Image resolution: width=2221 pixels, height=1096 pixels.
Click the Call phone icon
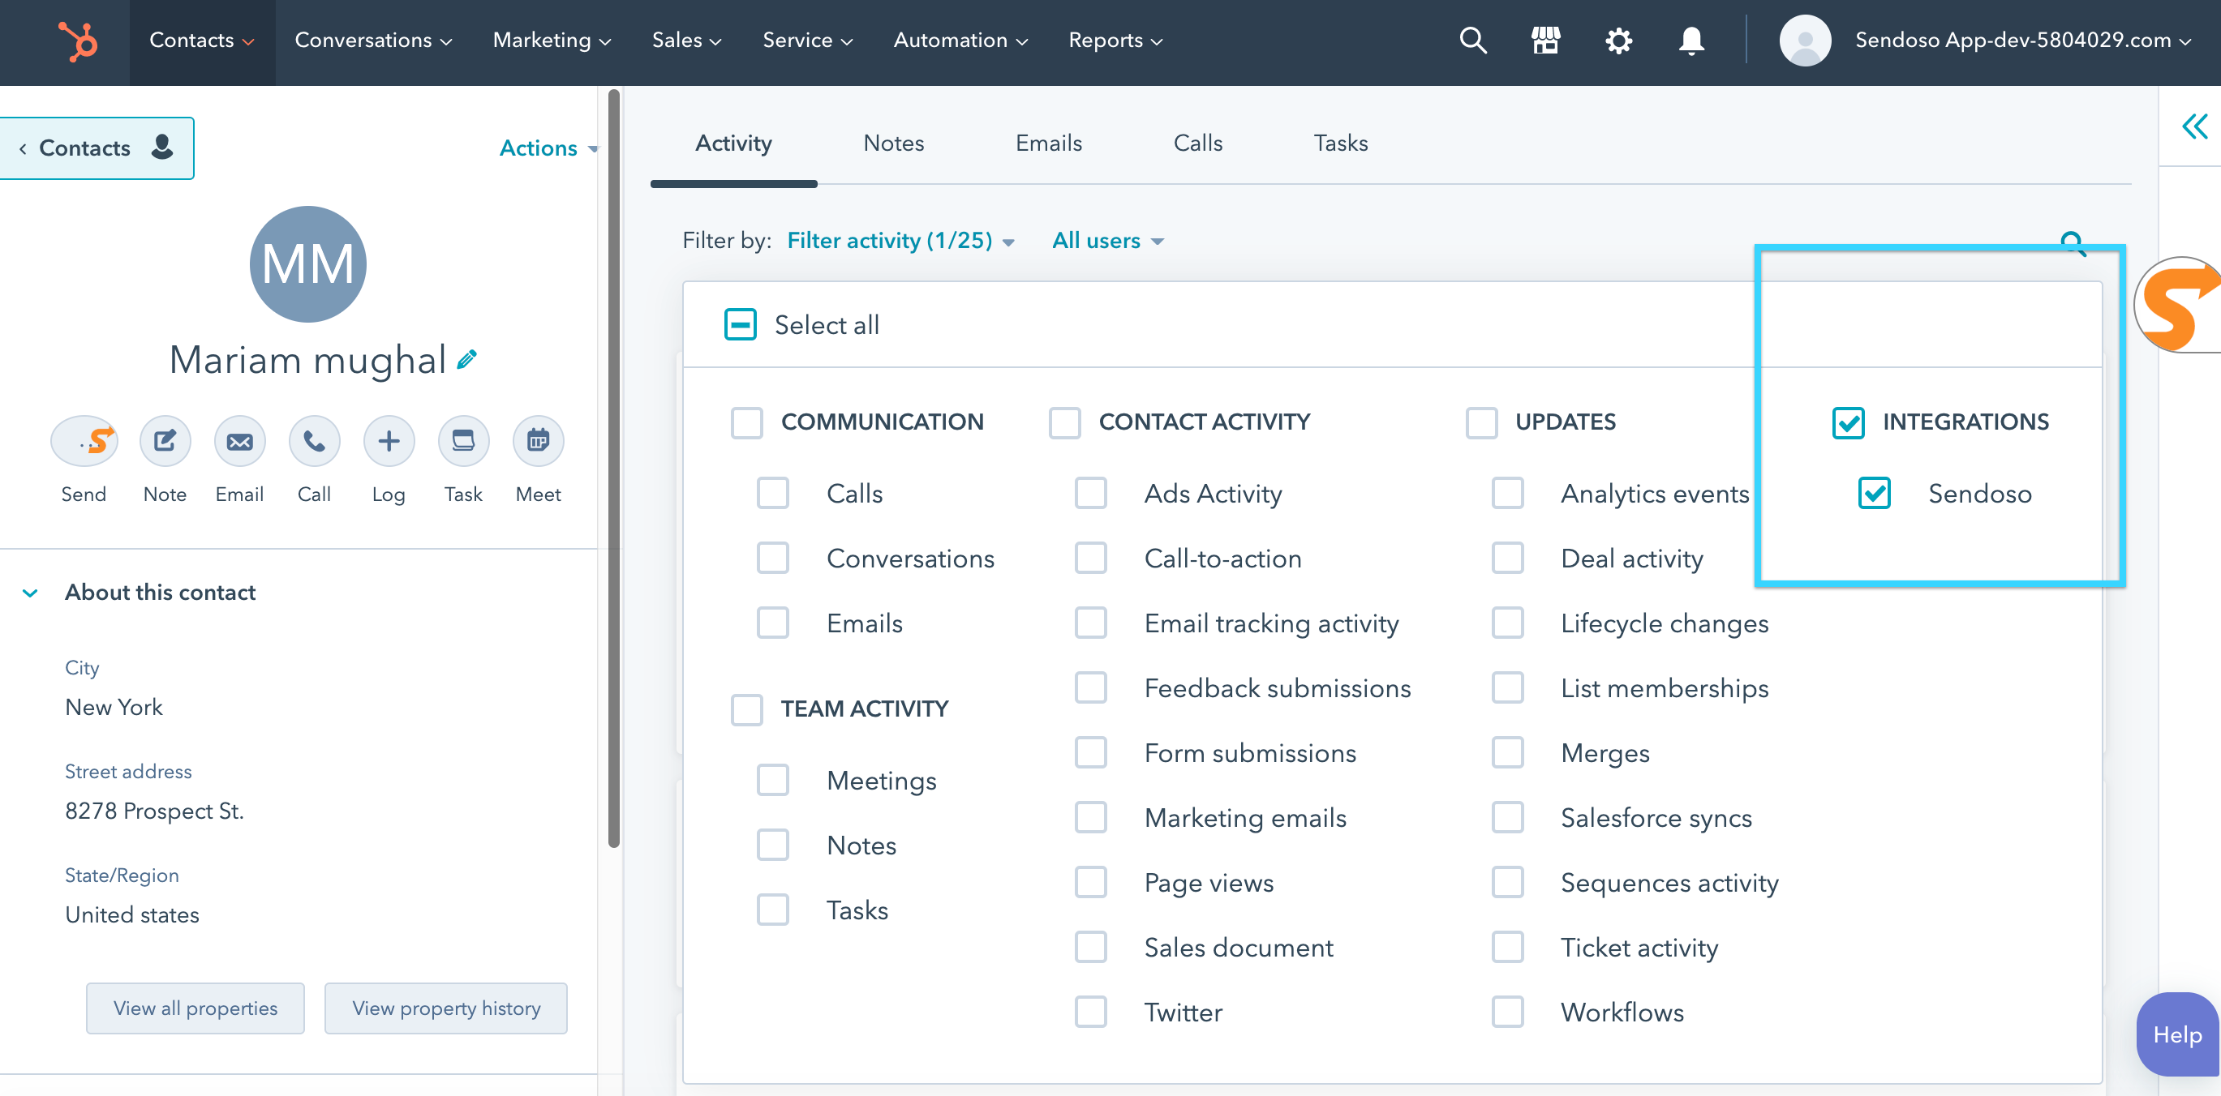[x=314, y=442]
